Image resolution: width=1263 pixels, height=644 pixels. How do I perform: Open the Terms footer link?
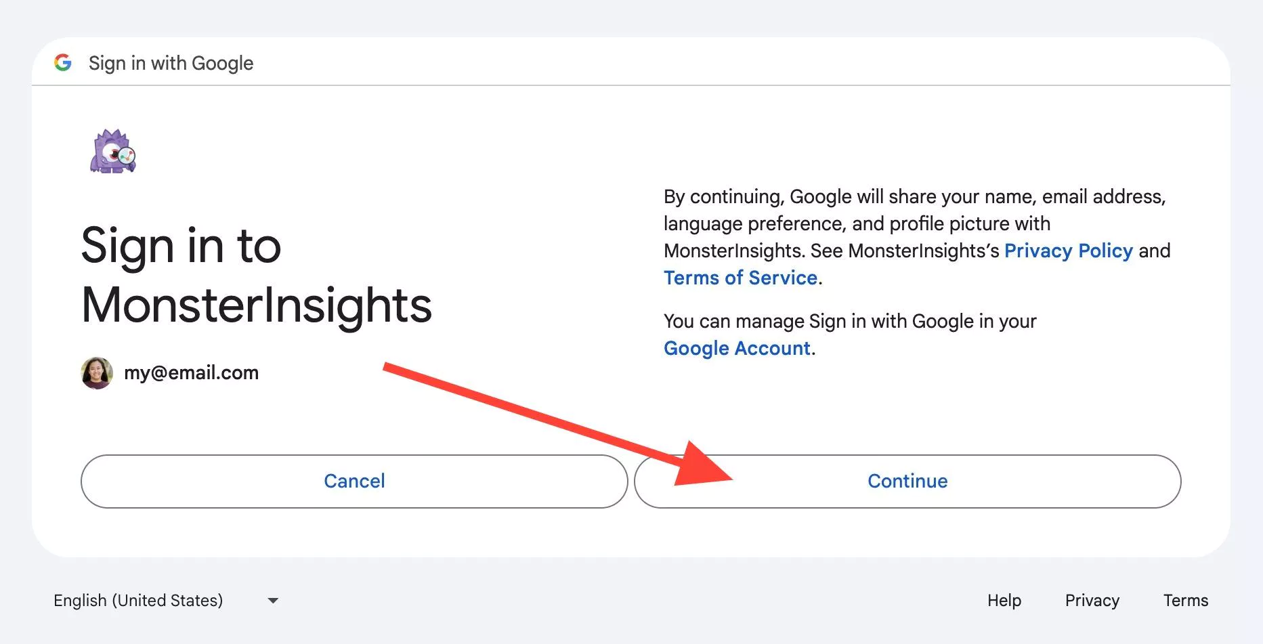1185,601
